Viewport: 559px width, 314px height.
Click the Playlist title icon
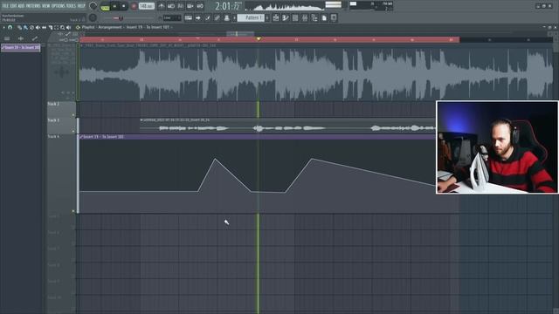78,27
